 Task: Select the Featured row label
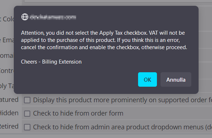click(x=9, y=100)
